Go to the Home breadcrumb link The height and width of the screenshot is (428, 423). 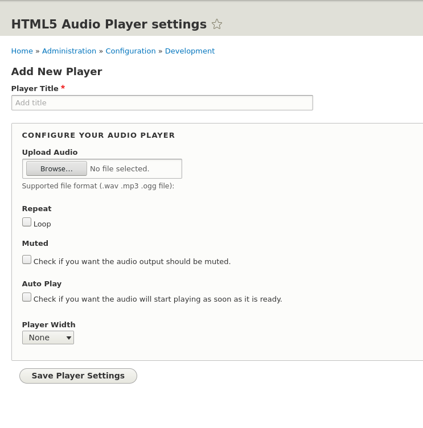[x=22, y=51]
